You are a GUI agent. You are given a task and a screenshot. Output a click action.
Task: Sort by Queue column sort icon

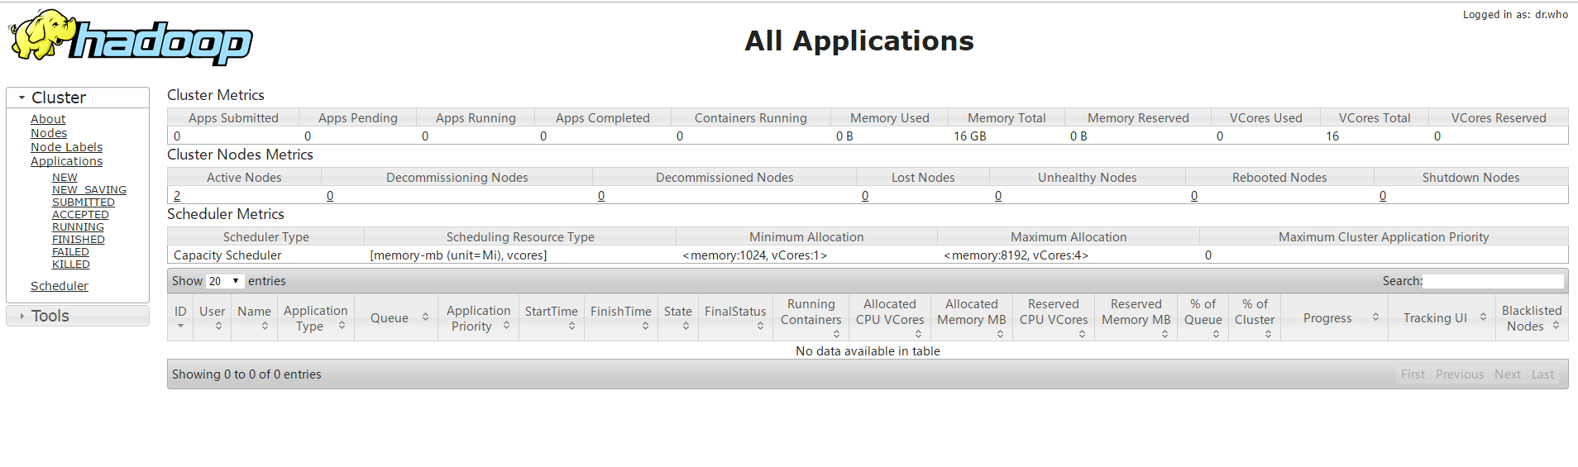(x=425, y=317)
